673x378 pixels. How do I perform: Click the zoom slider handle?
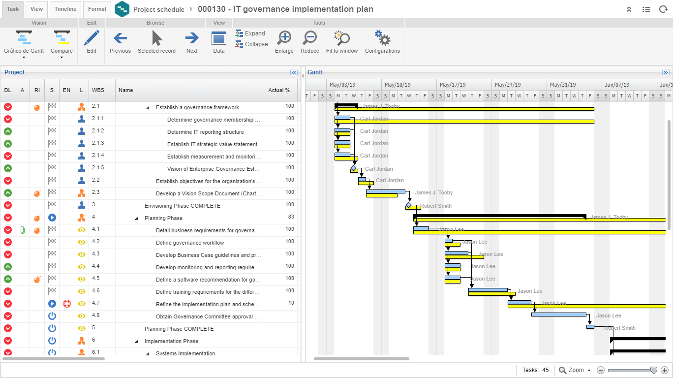click(x=654, y=370)
